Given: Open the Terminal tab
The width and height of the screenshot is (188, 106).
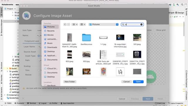Looking at the screenshot, I should coord(31,103).
